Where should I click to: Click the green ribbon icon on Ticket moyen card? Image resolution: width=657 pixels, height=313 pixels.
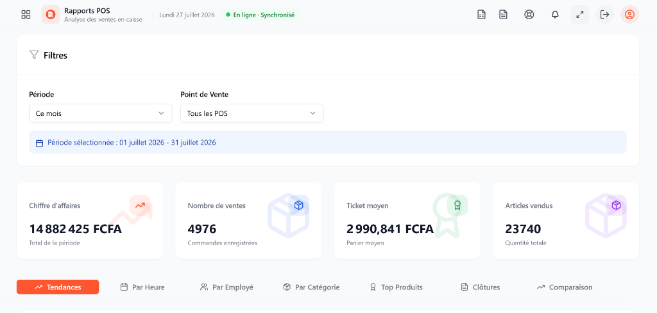(x=457, y=205)
